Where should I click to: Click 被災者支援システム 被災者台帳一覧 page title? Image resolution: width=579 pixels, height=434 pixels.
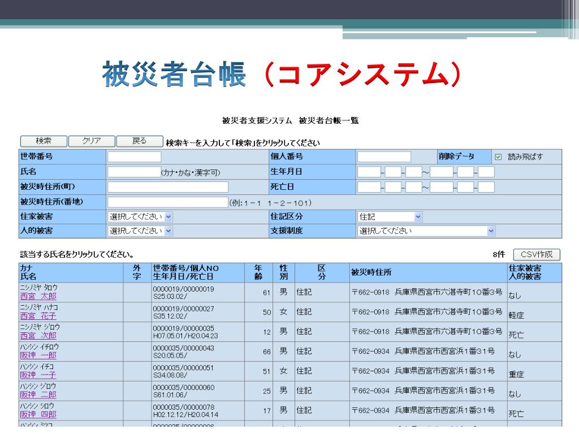point(290,121)
